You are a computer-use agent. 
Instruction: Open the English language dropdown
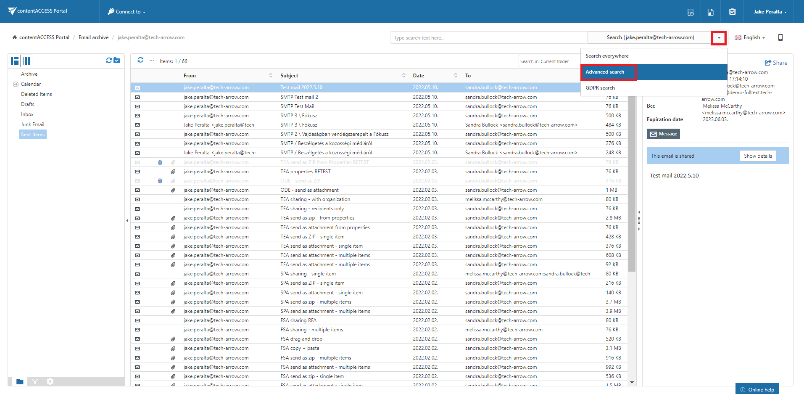click(x=749, y=37)
